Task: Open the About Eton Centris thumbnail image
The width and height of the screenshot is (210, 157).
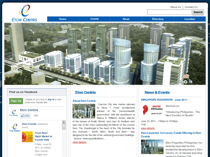Action: 84,111
